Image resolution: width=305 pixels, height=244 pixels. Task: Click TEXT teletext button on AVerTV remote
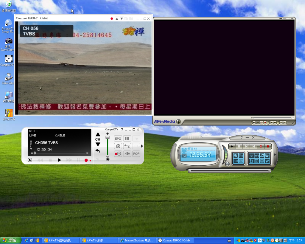coord(236,161)
